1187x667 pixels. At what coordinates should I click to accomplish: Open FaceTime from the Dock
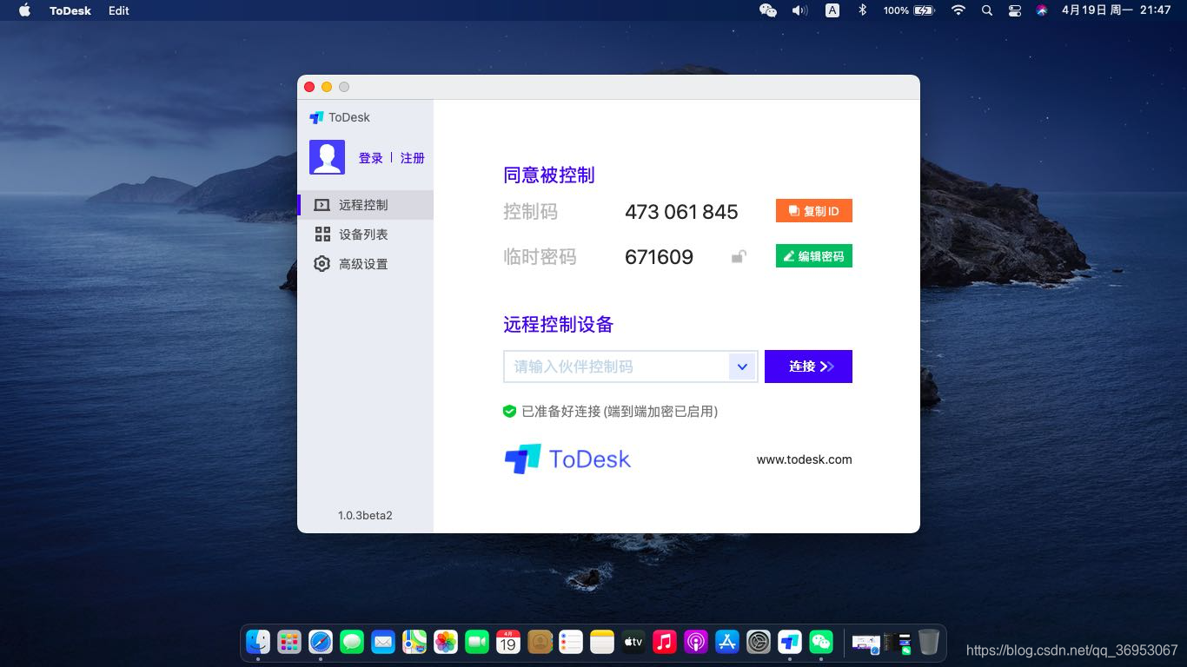(477, 642)
